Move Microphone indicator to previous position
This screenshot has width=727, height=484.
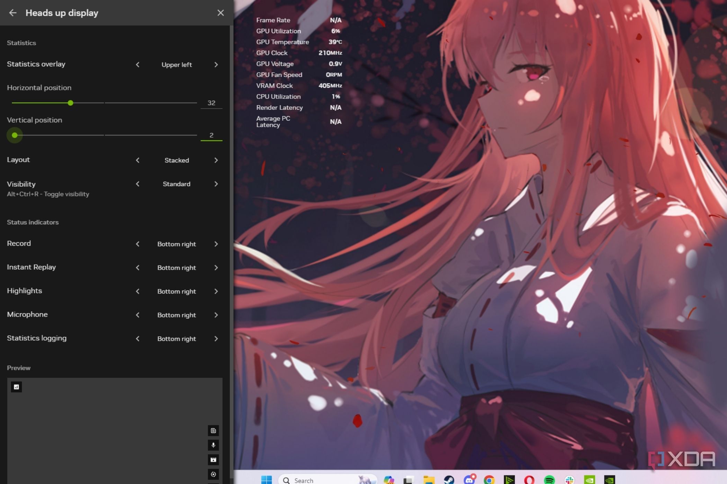[138, 315]
